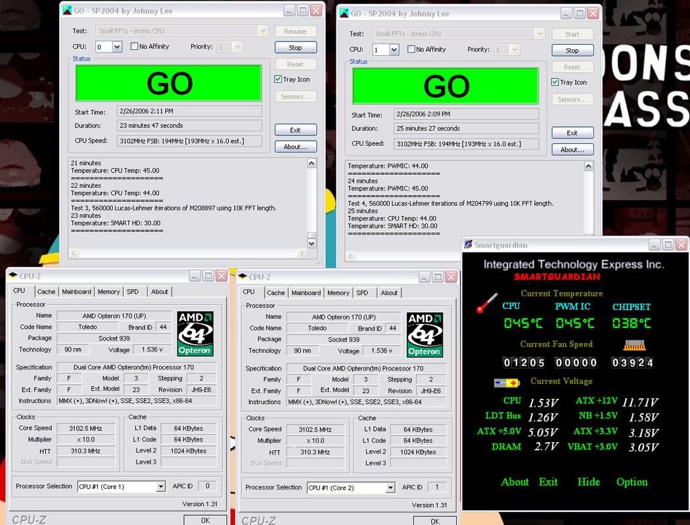Viewport: 690px width, 525px height.
Task: Click horizontal scroll left arrow in left SP2004 log
Action: [74, 253]
